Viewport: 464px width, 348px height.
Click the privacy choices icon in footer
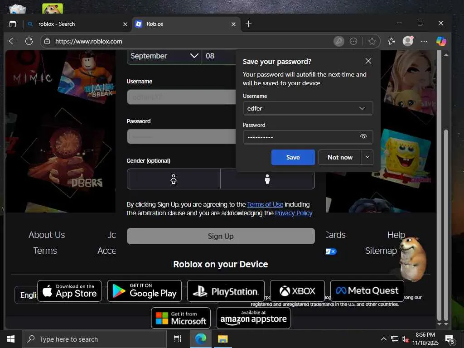coord(331,251)
